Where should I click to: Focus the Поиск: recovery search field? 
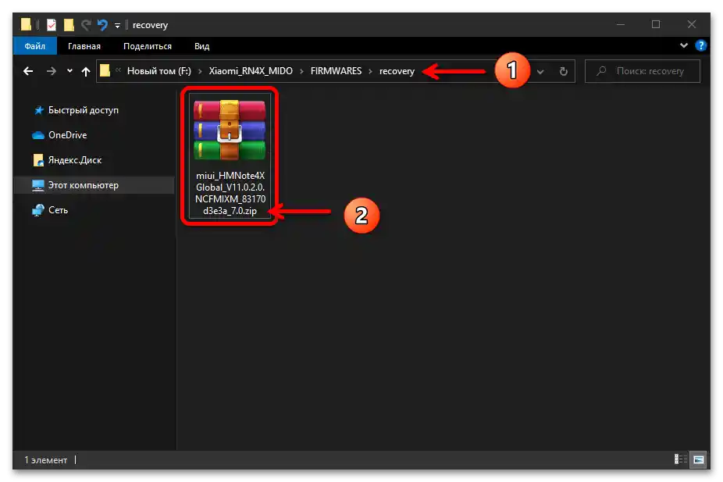pos(643,71)
